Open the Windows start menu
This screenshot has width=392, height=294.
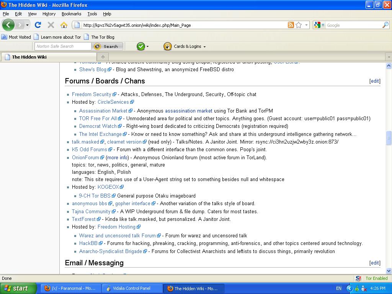[18, 288]
